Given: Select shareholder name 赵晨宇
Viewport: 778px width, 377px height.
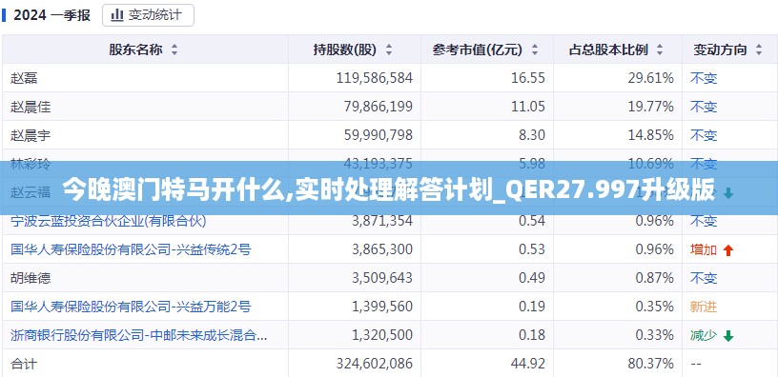Looking at the screenshot, I should (31, 135).
